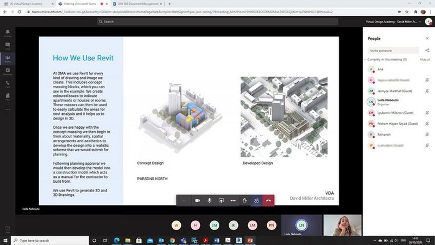Toggle the camera in the meeting toolbar
The image size is (435, 245).
(x=198, y=201)
